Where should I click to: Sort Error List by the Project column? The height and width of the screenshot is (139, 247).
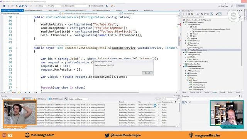[x=122, y=102]
